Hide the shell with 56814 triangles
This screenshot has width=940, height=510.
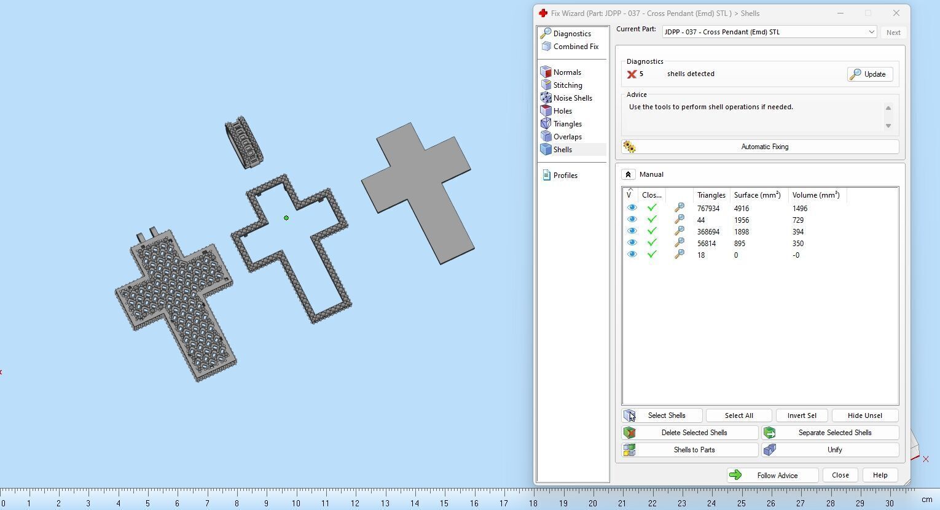[x=632, y=243]
